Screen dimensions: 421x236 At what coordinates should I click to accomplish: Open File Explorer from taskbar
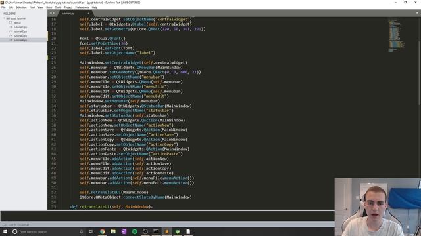coord(113,231)
